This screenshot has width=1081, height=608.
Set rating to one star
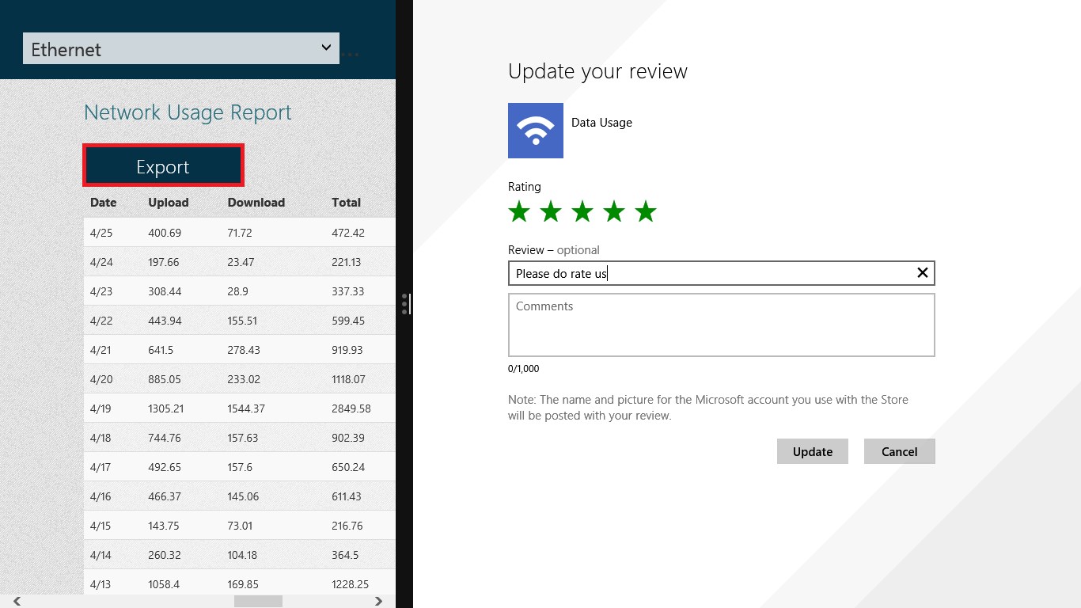(x=519, y=211)
